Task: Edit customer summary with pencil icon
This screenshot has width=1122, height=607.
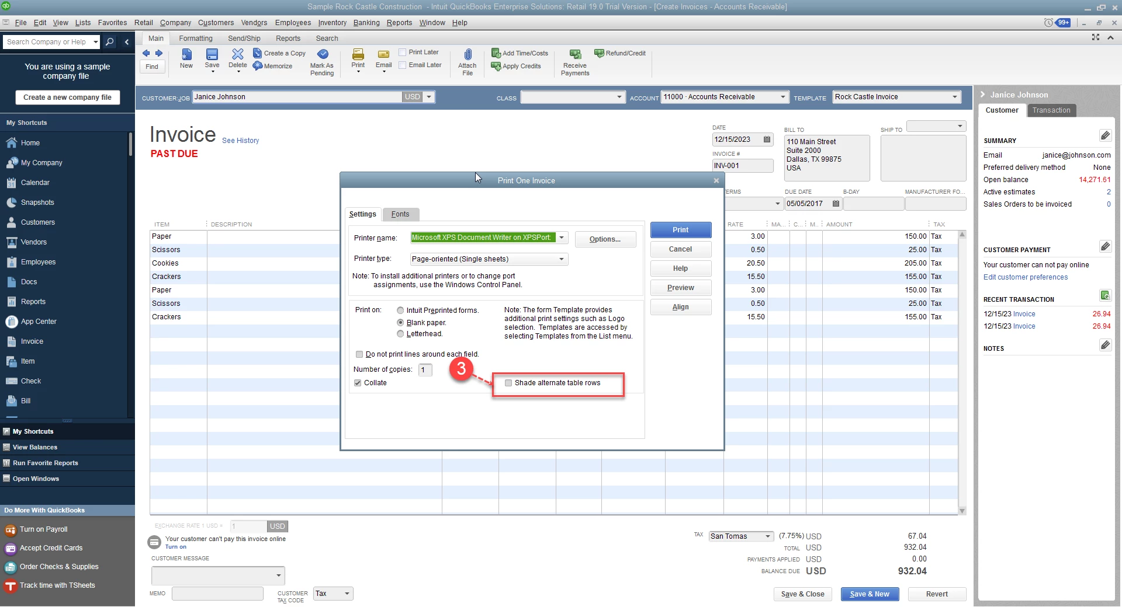Action: coord(1105,135)
